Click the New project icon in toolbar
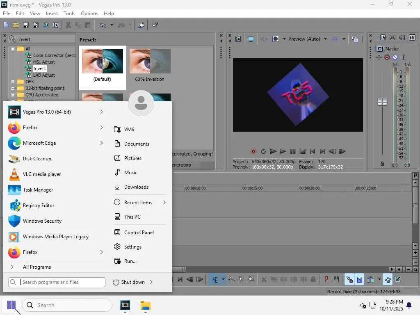 coord(6,25)
